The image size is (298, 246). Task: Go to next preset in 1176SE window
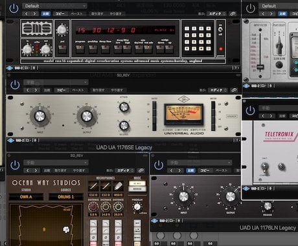36,90
